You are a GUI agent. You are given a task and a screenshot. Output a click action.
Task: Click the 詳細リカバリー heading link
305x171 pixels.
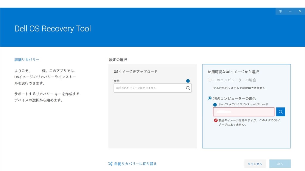click(x=27, y=60)
